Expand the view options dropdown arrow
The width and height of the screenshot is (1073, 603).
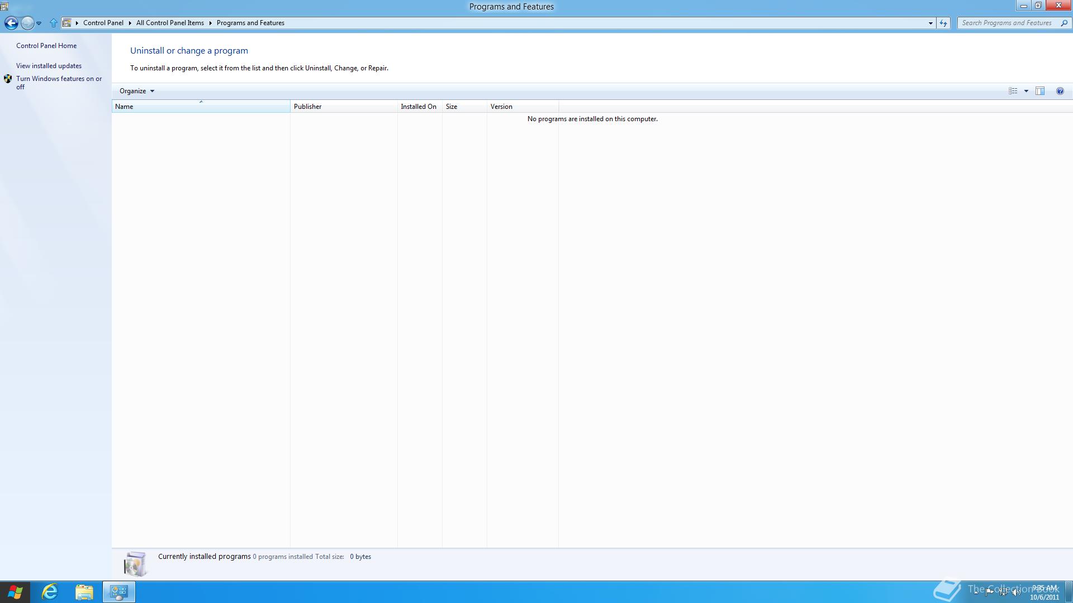1026,91
